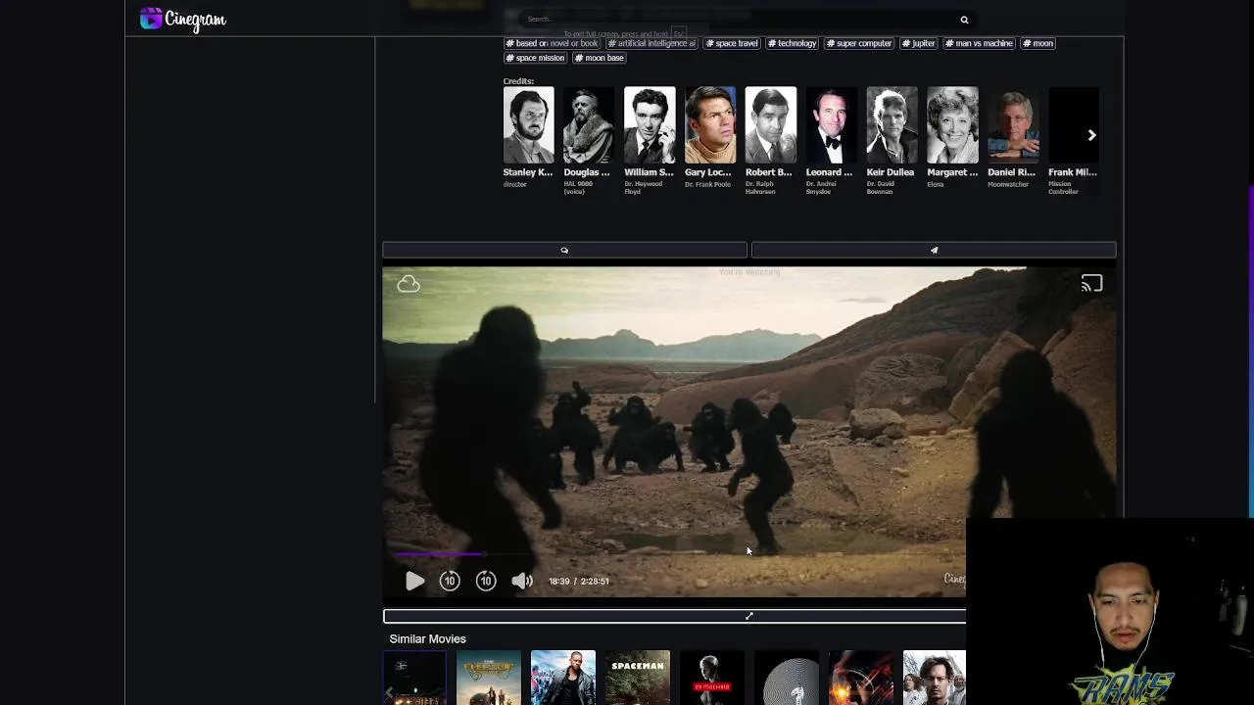Open the Keir Dullea credit photo
This screenshot has height=705, width=1254.
click(x=892, y=125)
